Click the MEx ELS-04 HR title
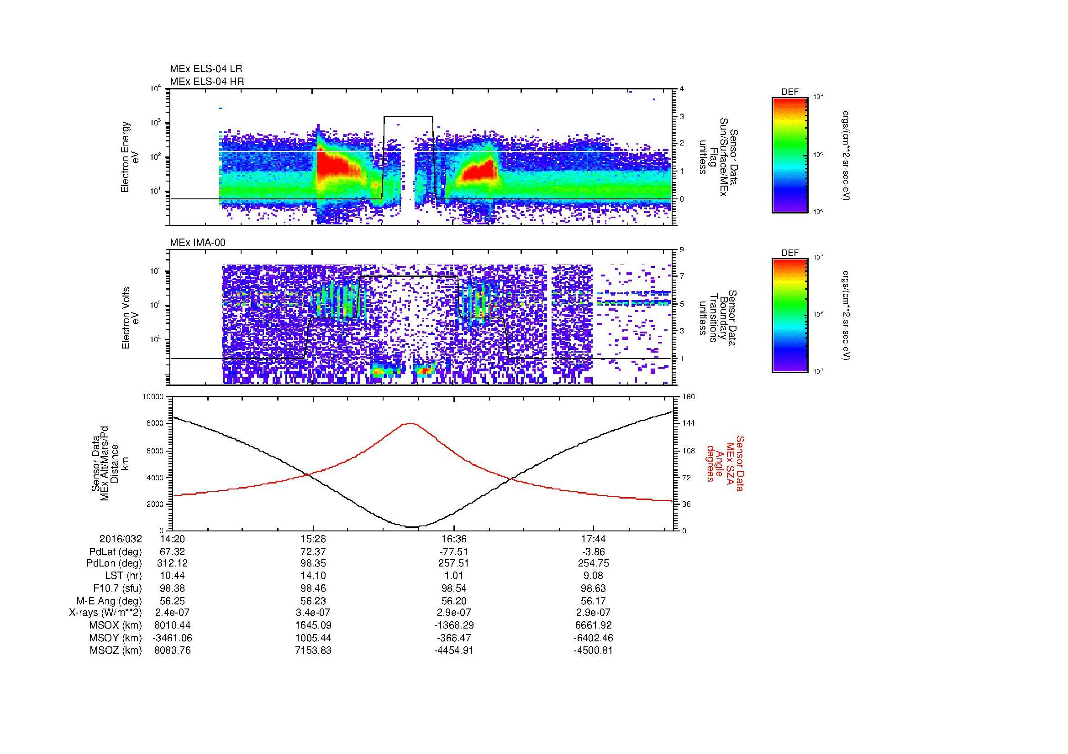The width and height of the screenshot is (1068, 754). click(207, 81)
